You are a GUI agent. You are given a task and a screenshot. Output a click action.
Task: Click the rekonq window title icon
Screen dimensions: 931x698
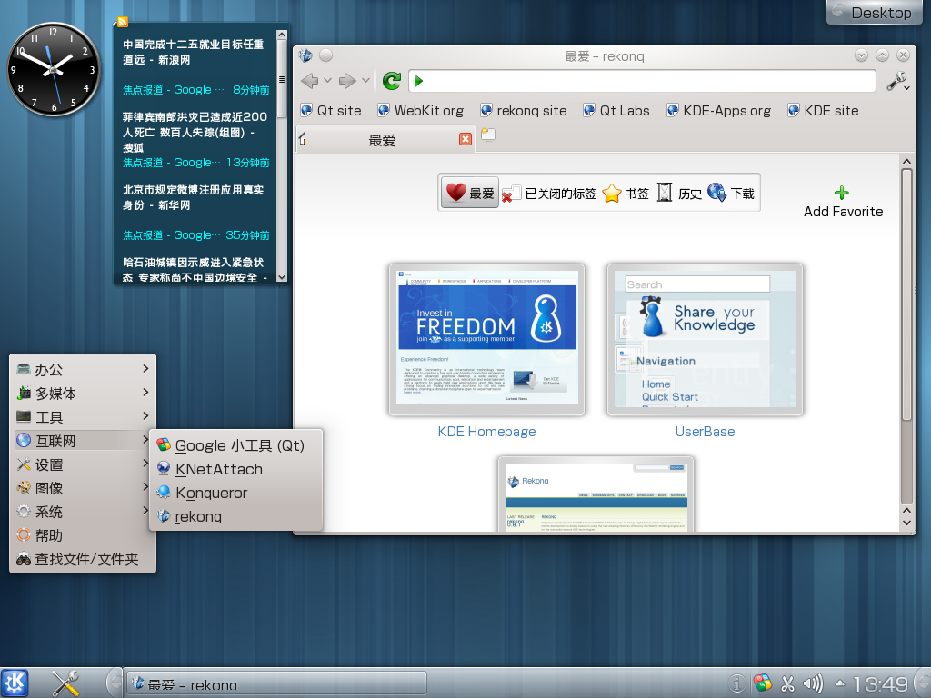coord(306,55)
